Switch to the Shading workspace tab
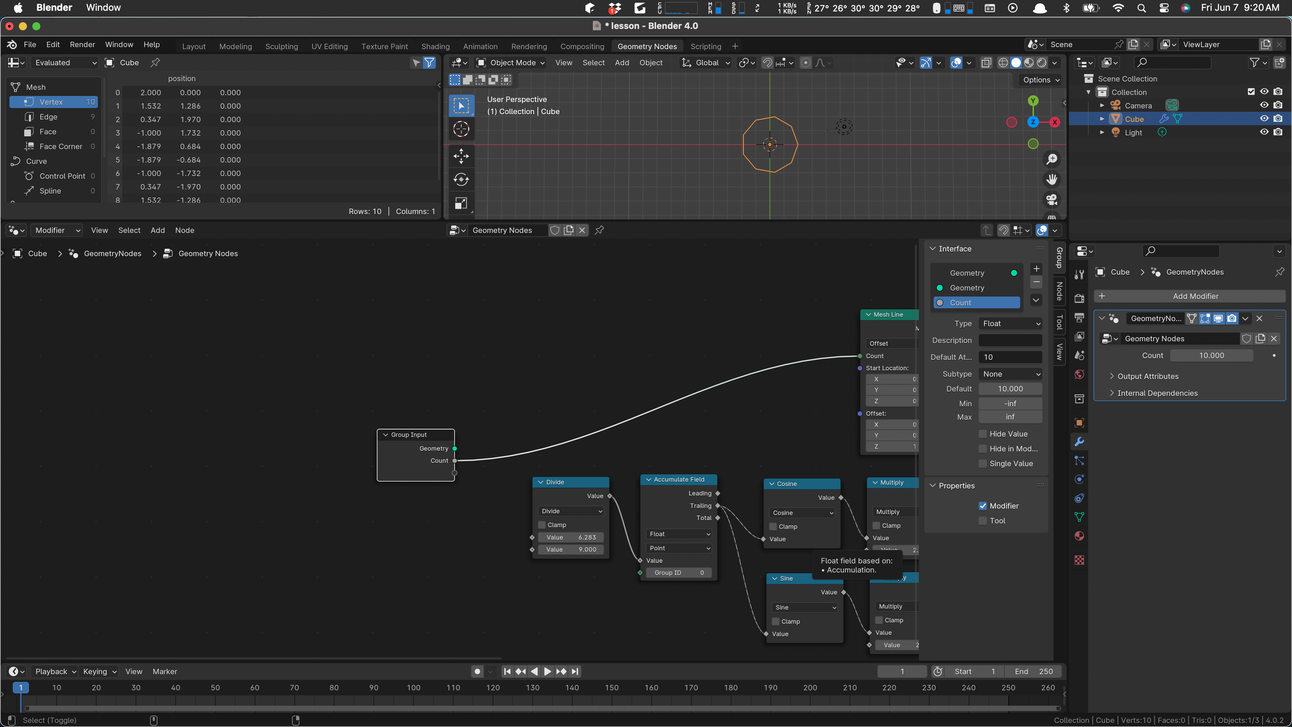 435,46
